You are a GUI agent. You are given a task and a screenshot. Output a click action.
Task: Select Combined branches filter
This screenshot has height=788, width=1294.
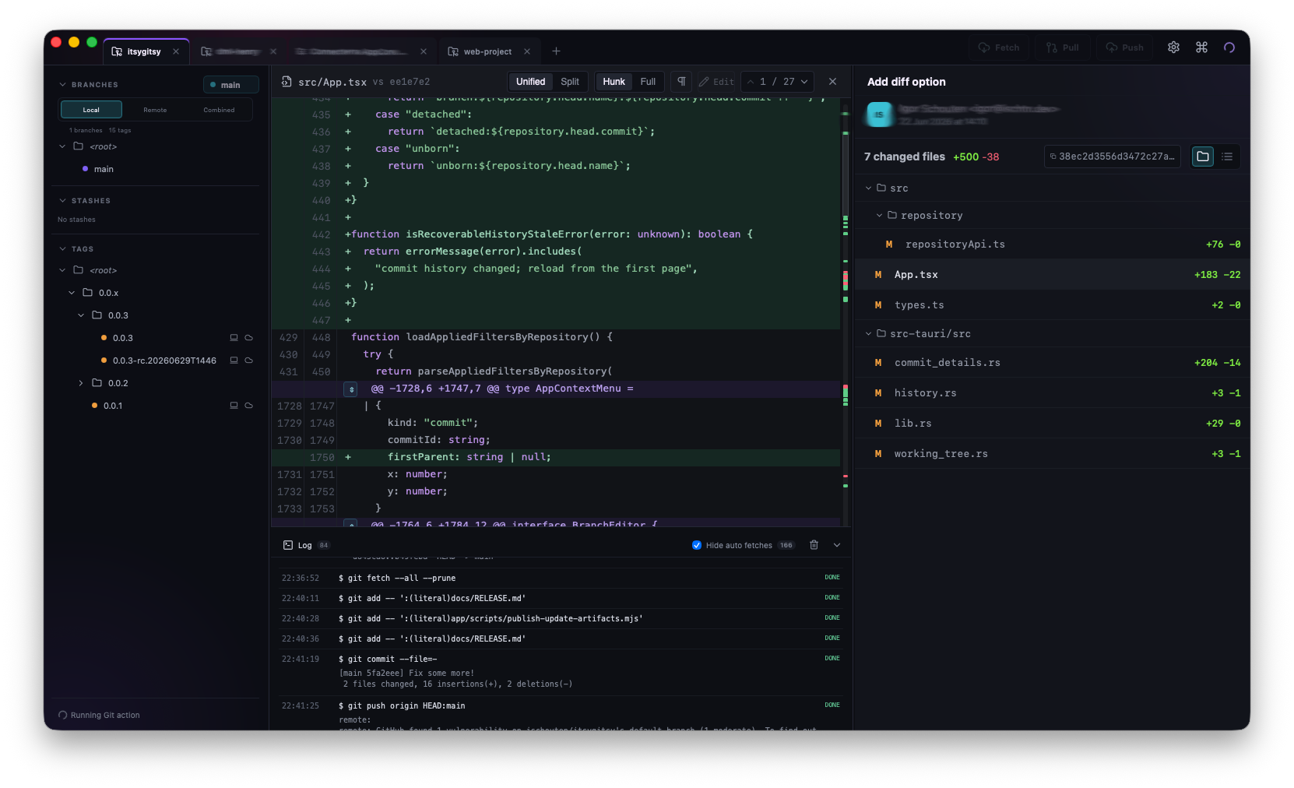pos(219,110)
